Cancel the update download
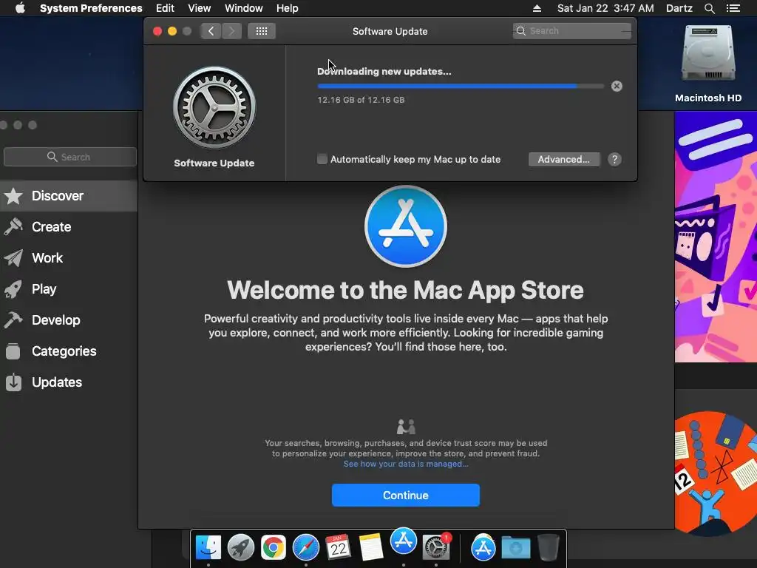Screen dimensions: 757x568 coord(617,86)
